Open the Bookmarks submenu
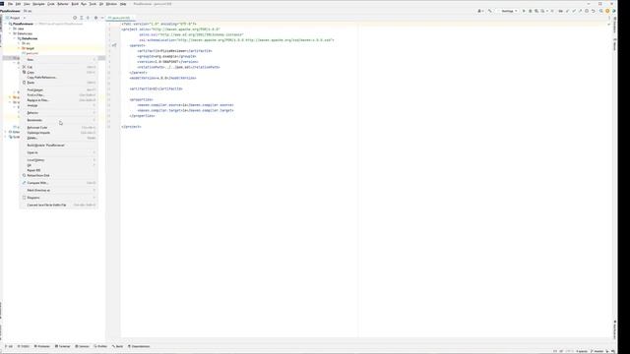 pos(59,120)
